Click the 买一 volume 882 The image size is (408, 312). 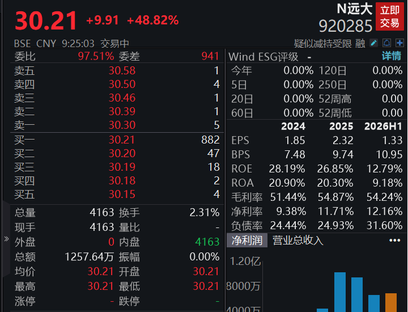coord(210,140)
